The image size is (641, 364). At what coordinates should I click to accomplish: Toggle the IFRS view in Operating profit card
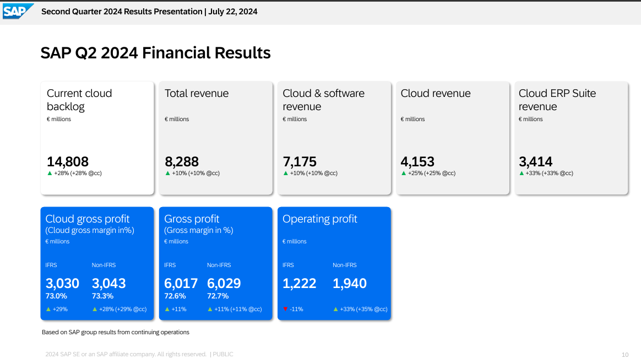pos(287,265)
